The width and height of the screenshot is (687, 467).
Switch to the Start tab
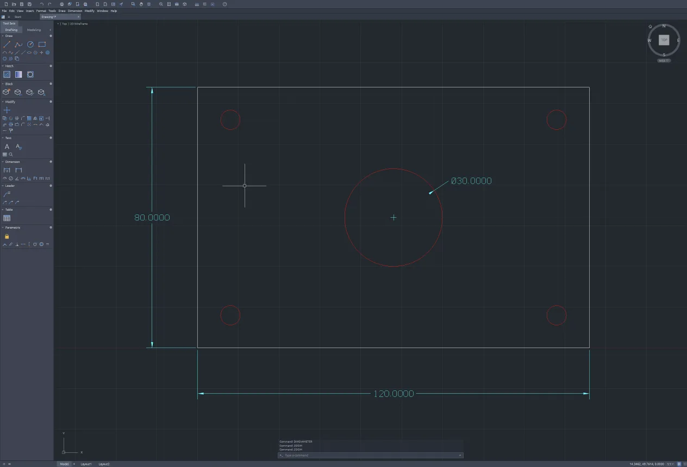(x=18, y=17)
